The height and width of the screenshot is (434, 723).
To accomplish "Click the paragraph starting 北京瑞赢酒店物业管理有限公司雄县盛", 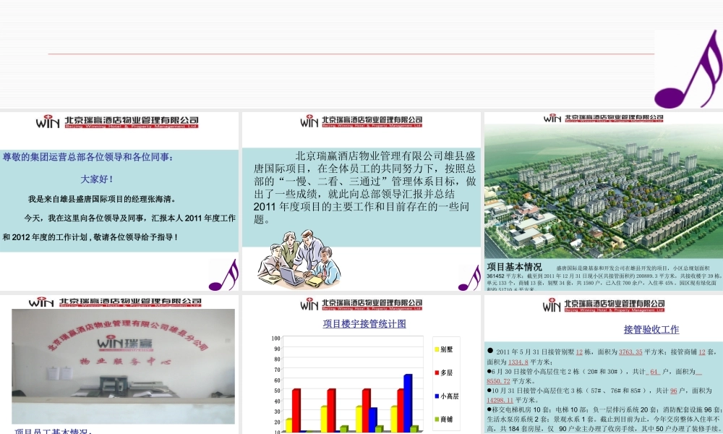I will pos(364,187).
